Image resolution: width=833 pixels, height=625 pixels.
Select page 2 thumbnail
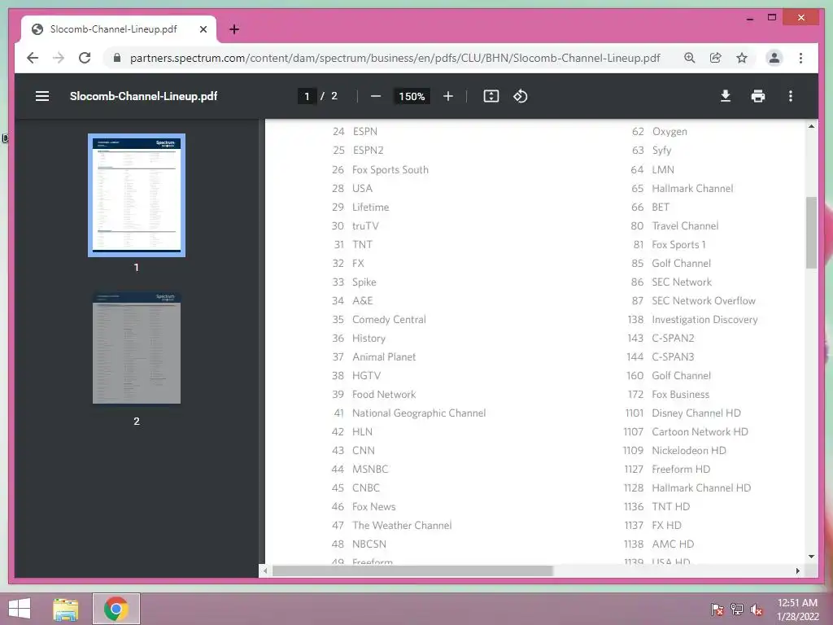pyautogui.click(x=137, y=347)
